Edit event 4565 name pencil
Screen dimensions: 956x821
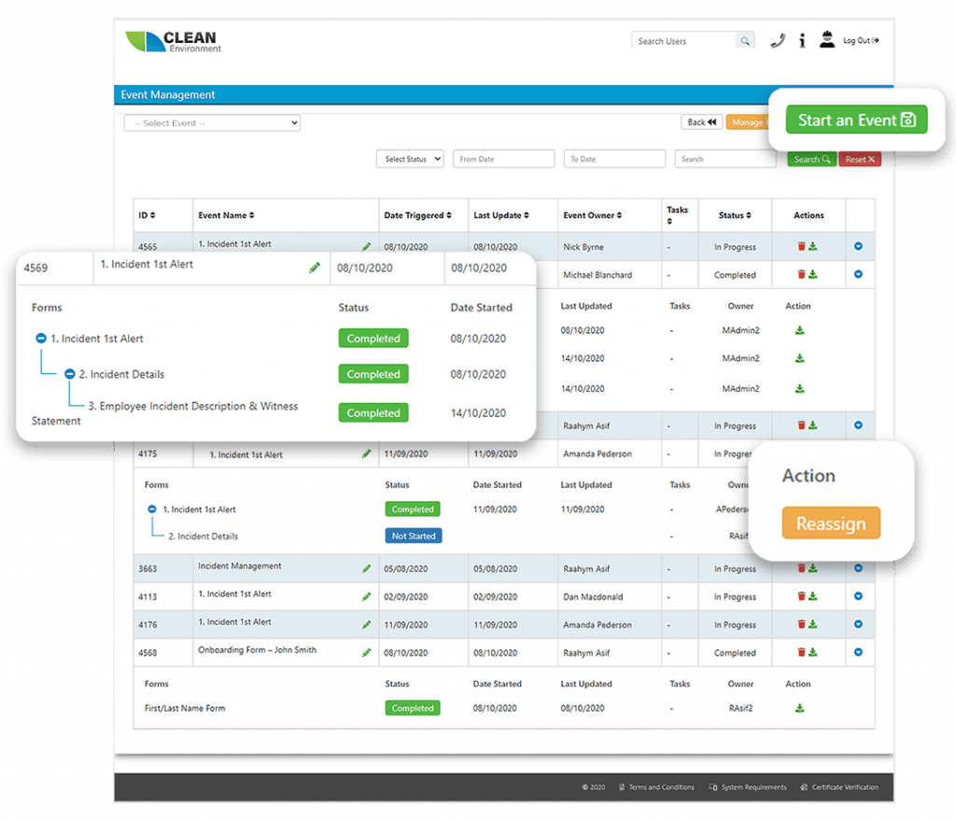[366, 246]
